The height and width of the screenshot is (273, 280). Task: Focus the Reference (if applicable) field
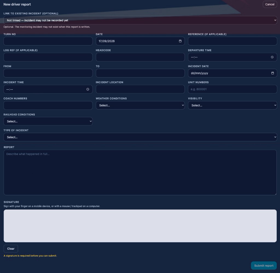(232, 41)
